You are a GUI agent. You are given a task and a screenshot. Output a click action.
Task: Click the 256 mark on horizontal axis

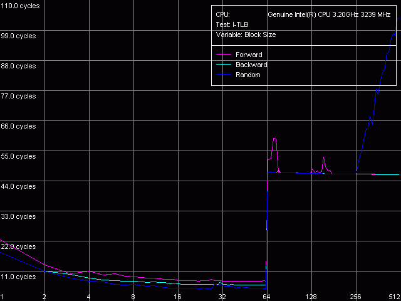(356, 297)
